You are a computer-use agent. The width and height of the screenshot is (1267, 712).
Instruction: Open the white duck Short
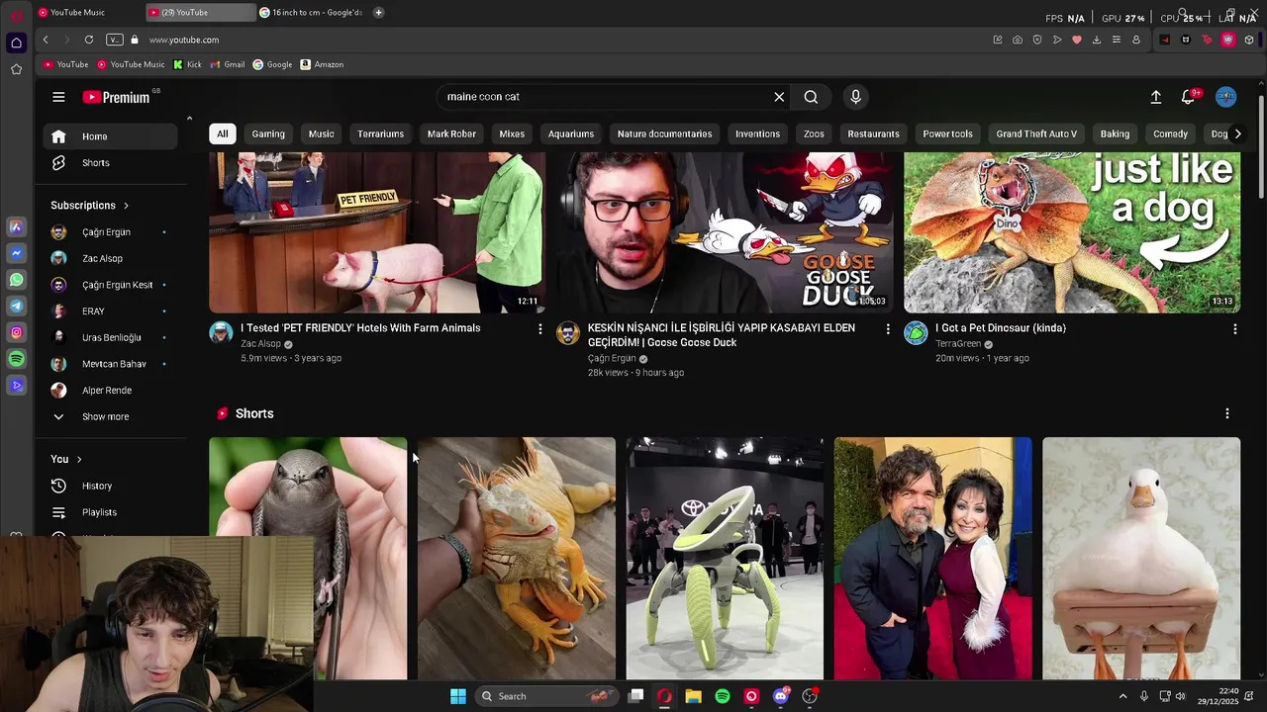tap(1141, 559)
